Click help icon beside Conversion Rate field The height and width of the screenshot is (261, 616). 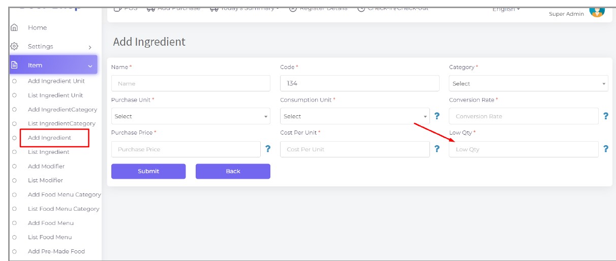coord(605,116)
